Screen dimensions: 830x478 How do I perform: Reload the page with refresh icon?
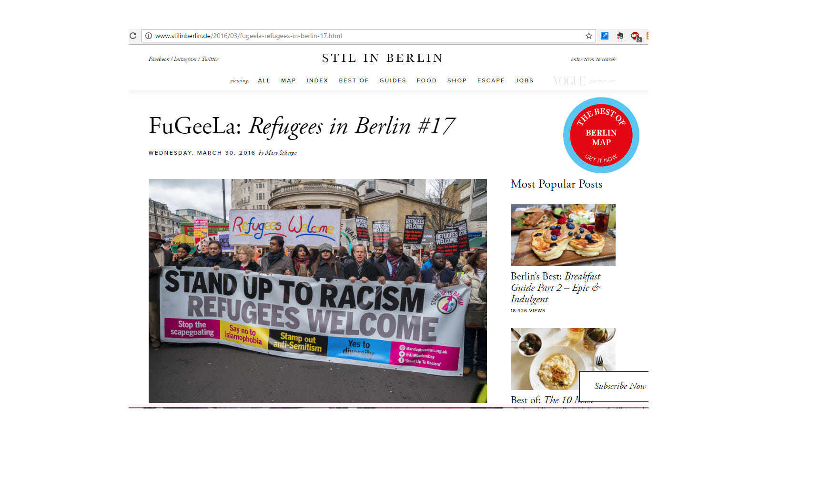(x=133, y=36)
